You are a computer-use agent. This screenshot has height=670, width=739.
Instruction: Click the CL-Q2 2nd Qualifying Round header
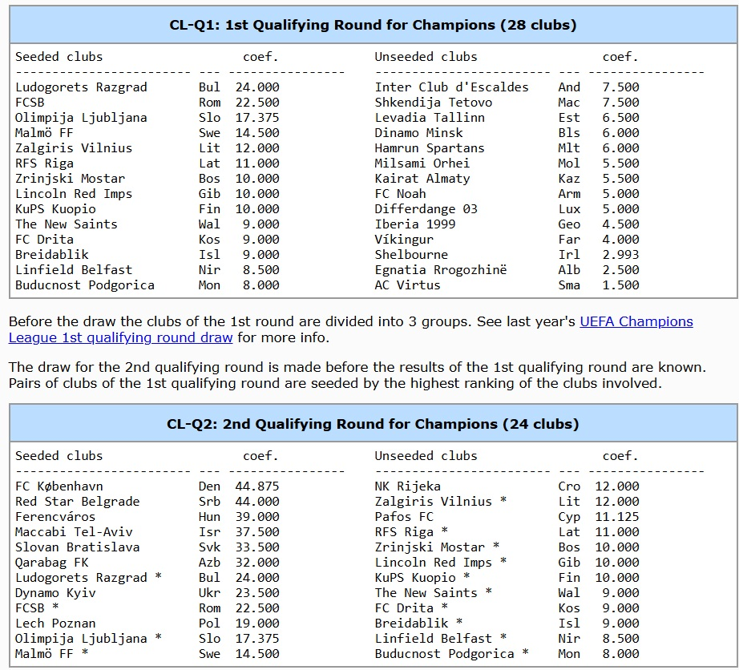point(373,424)
